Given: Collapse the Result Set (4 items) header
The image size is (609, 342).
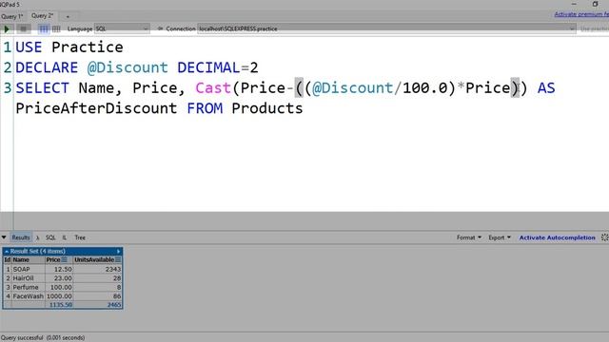Looking at the screenshot, I should click(7, 251).
